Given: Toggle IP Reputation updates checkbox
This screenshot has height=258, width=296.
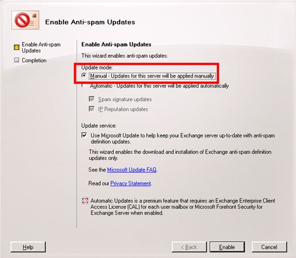Looking at the screenshot, I should (92, 109).
